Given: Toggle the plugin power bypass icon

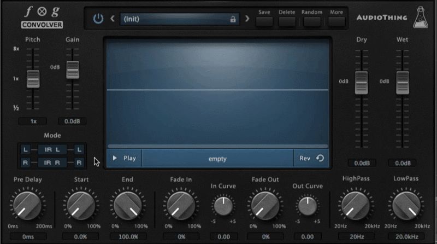Looking at the screenshot, I should click(98, 19).
